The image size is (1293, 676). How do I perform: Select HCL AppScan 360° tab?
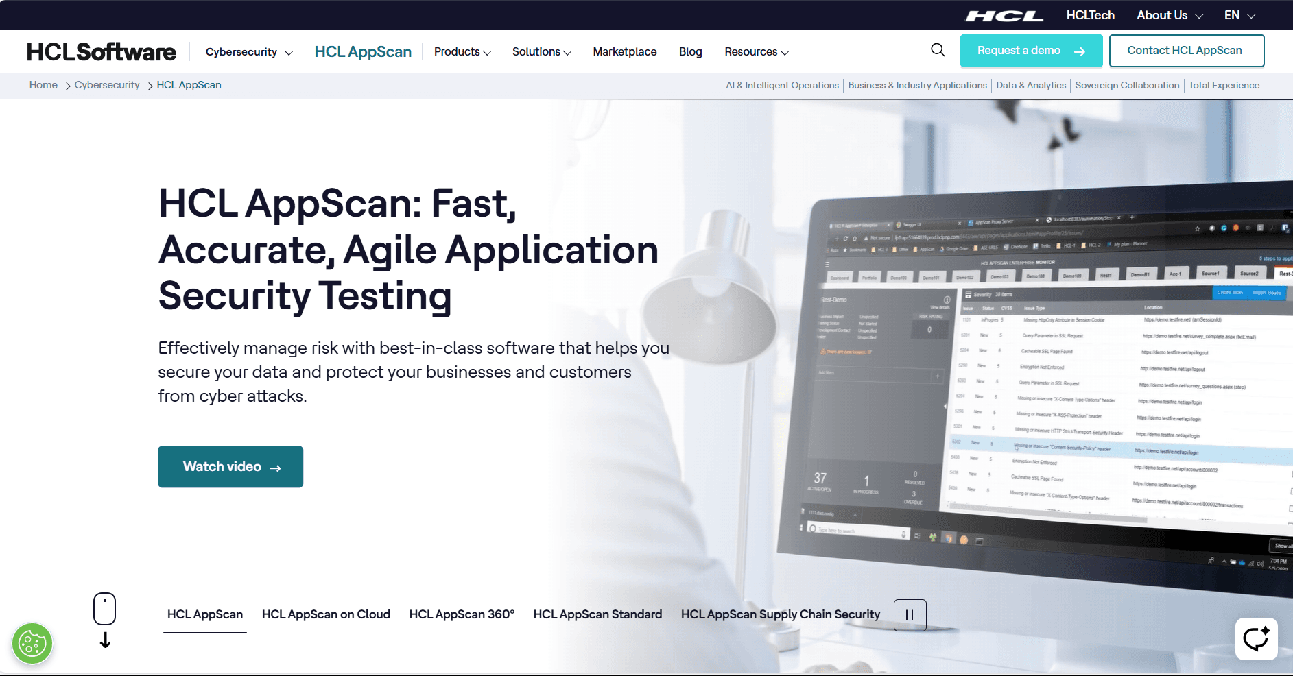point(462,615)
